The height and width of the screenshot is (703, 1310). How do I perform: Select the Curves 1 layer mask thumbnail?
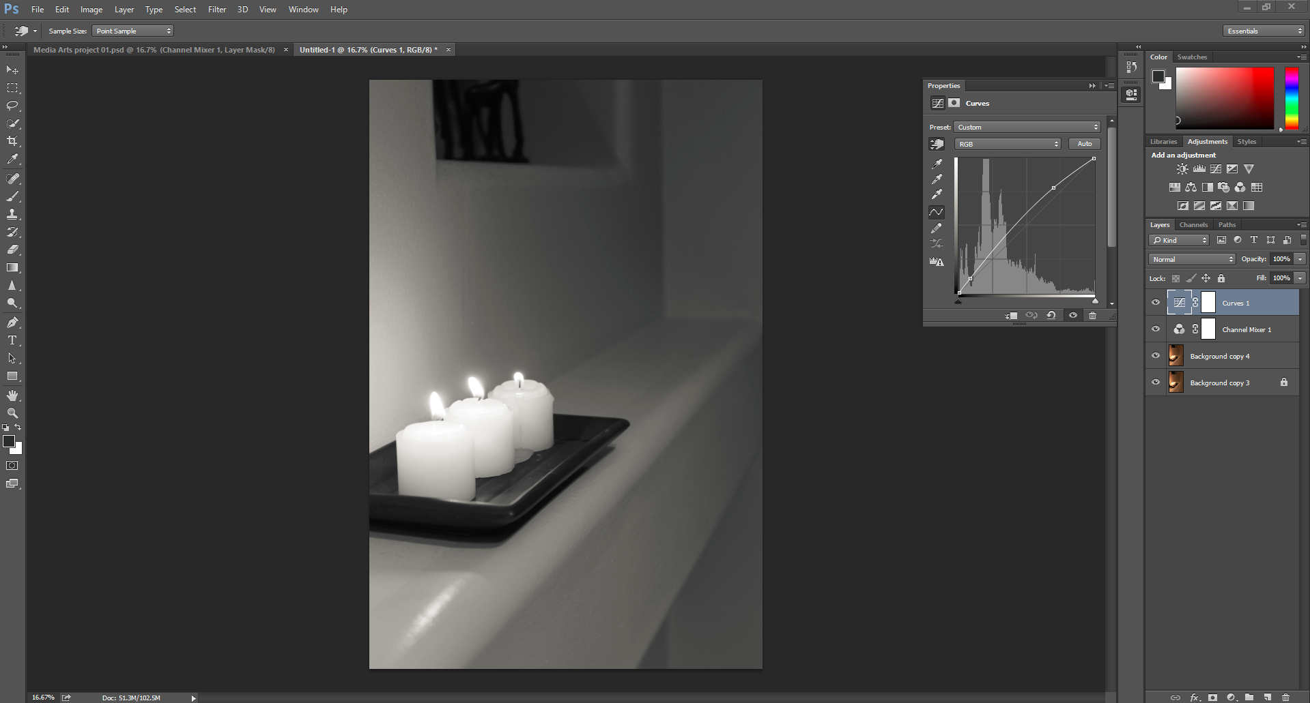tap(1208, 302)
